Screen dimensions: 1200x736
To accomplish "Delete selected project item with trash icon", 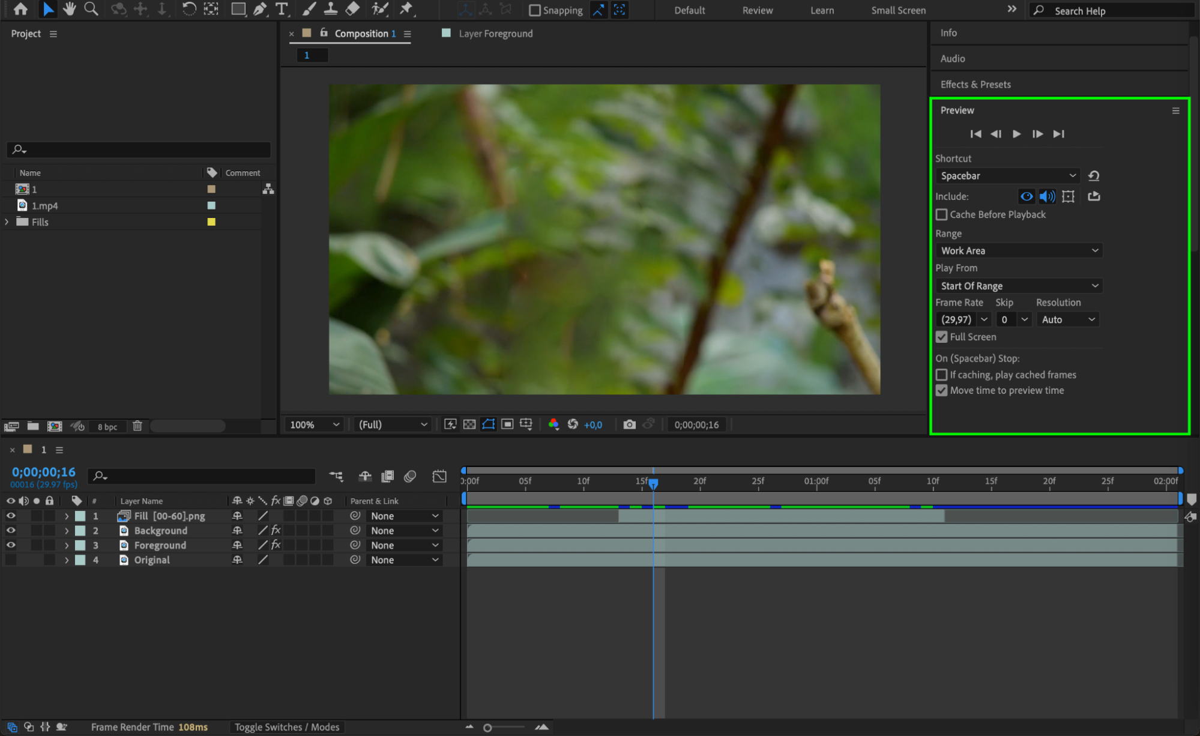I will coord(137,426).
